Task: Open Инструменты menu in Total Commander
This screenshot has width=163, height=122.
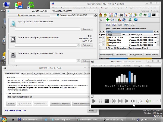Action: pyautogui.click(x=131, y=8)
